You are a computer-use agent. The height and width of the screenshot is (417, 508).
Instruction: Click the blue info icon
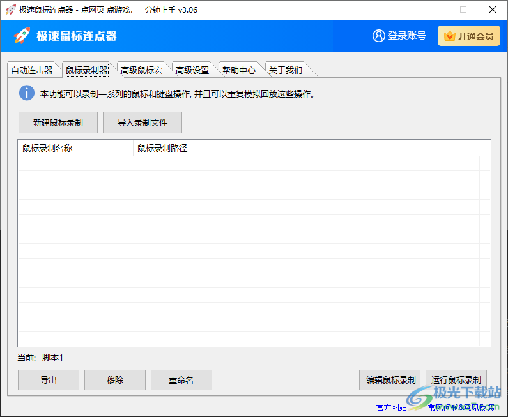[x=27, y=93]
